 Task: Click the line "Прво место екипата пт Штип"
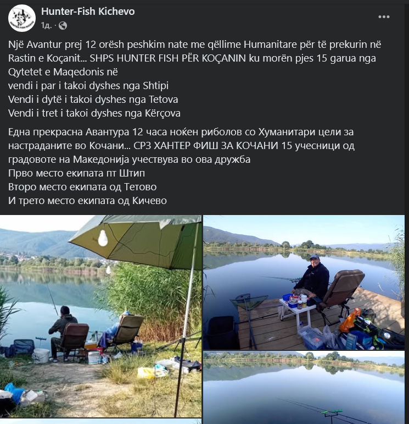coord(76,173)
